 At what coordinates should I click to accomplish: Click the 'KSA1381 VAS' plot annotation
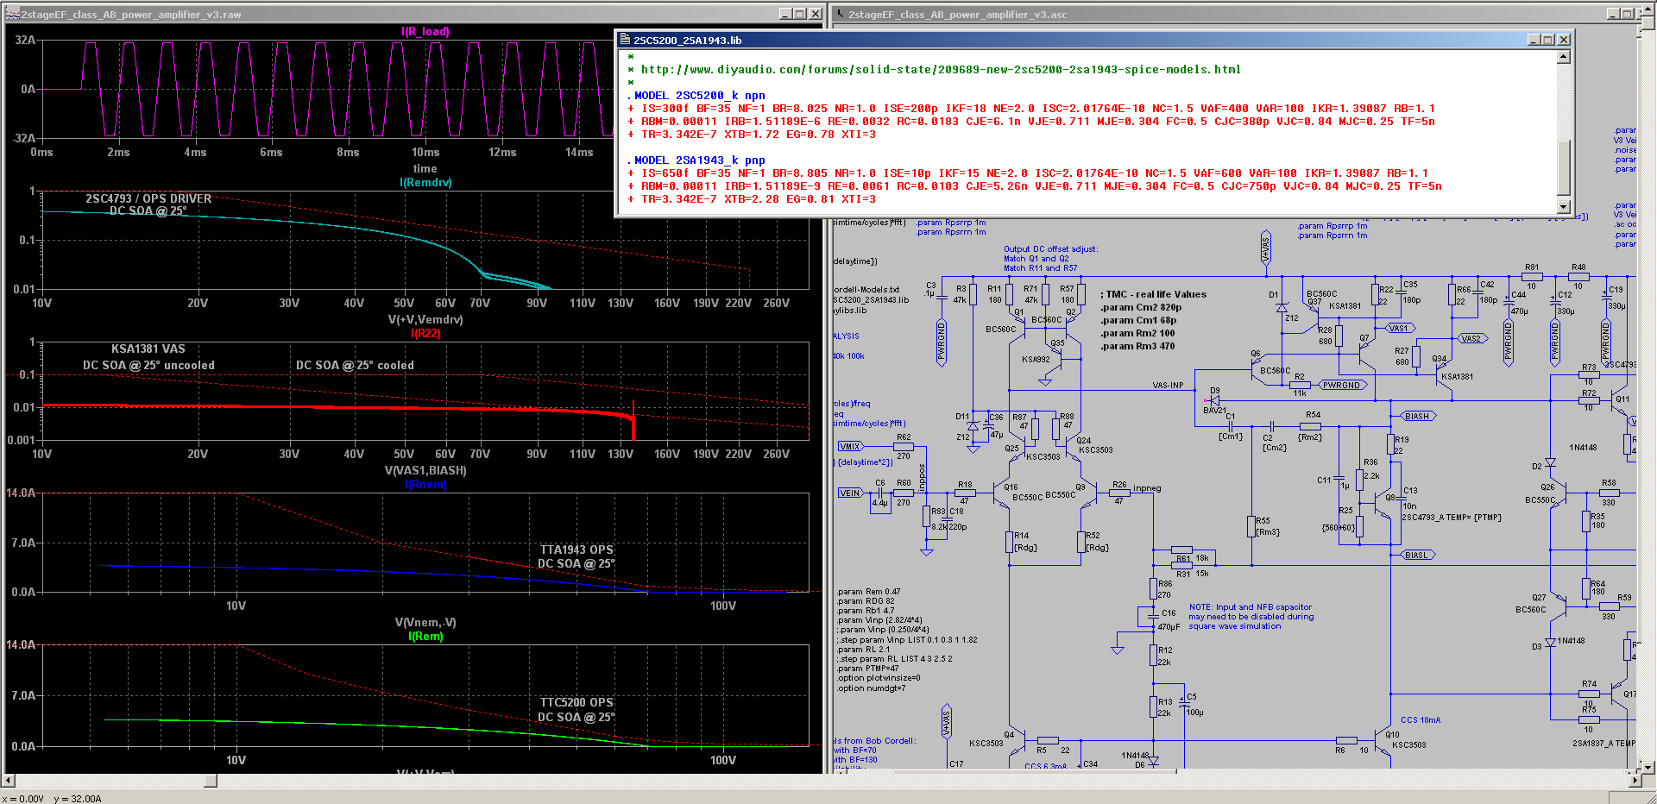148,349
